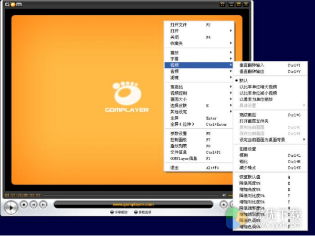
Task: Click the previous track button
Action: pyautogui.click(x=34, y=205)
